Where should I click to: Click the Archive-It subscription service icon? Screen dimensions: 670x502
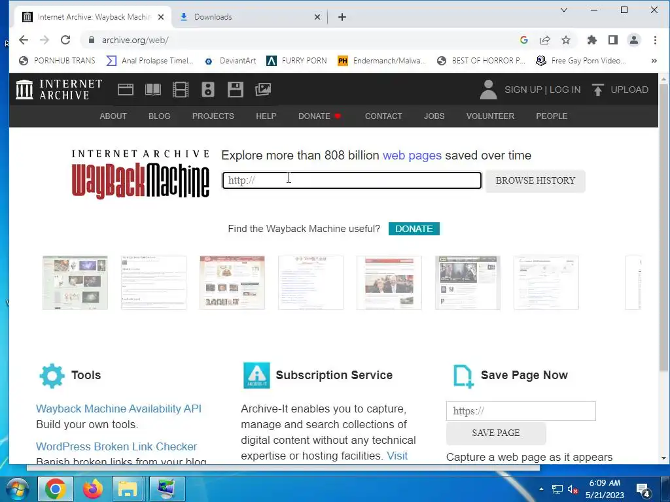256,375
